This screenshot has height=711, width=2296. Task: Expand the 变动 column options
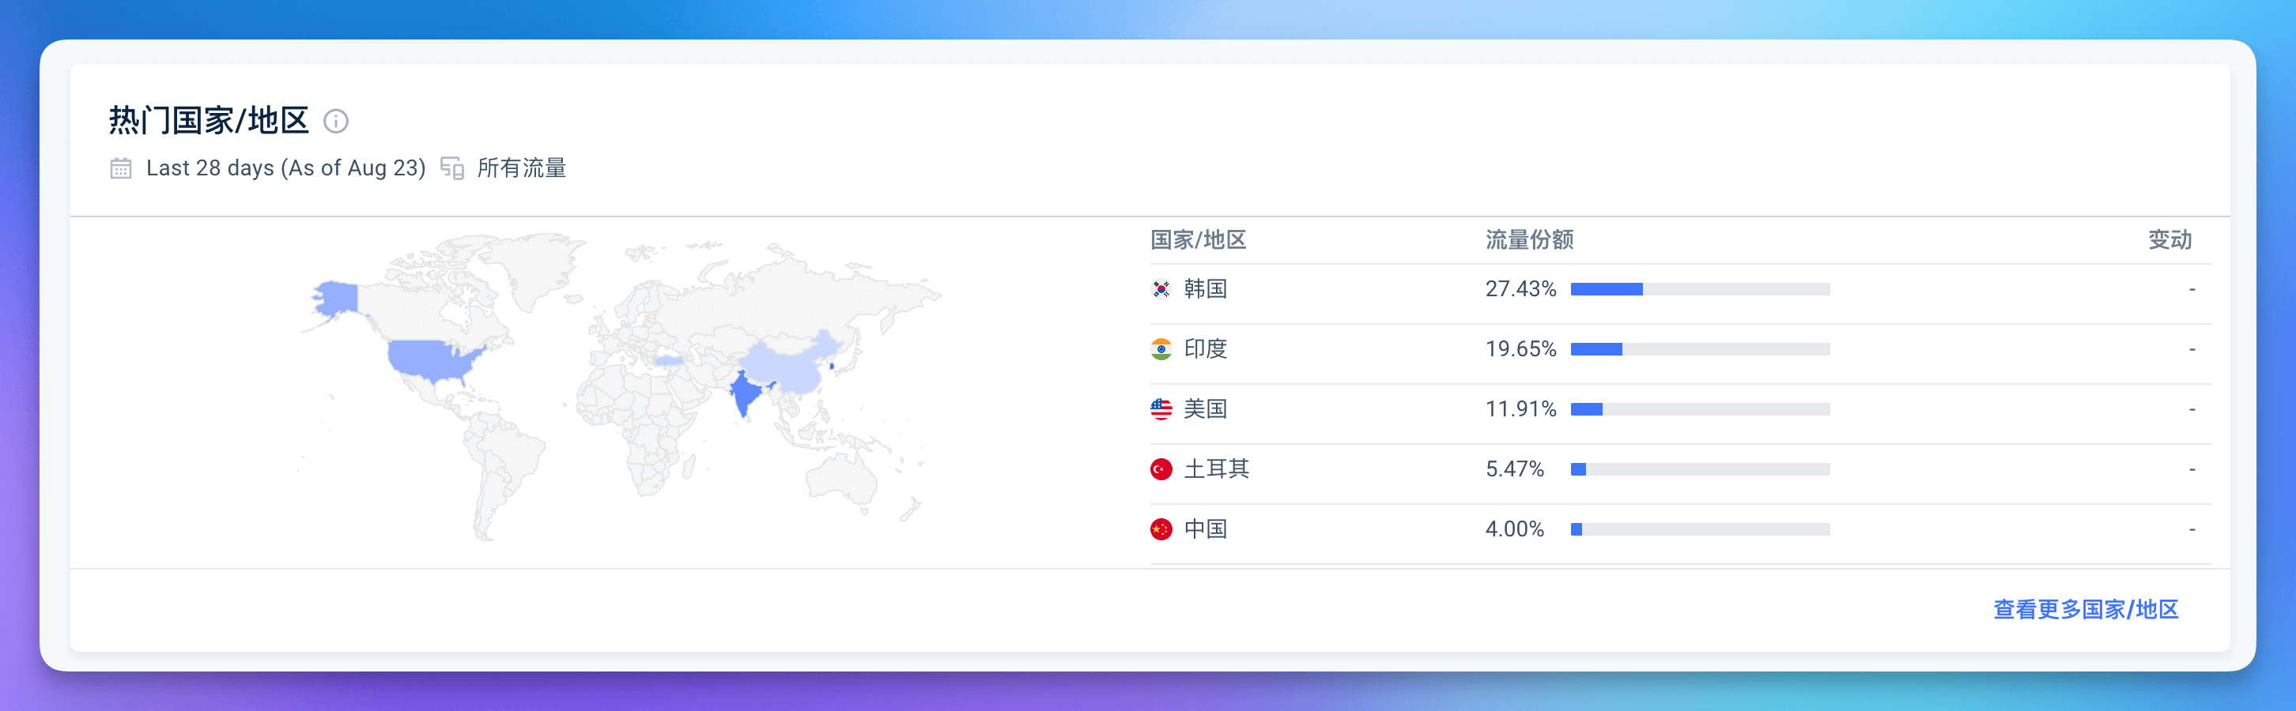click(2170, 239)
